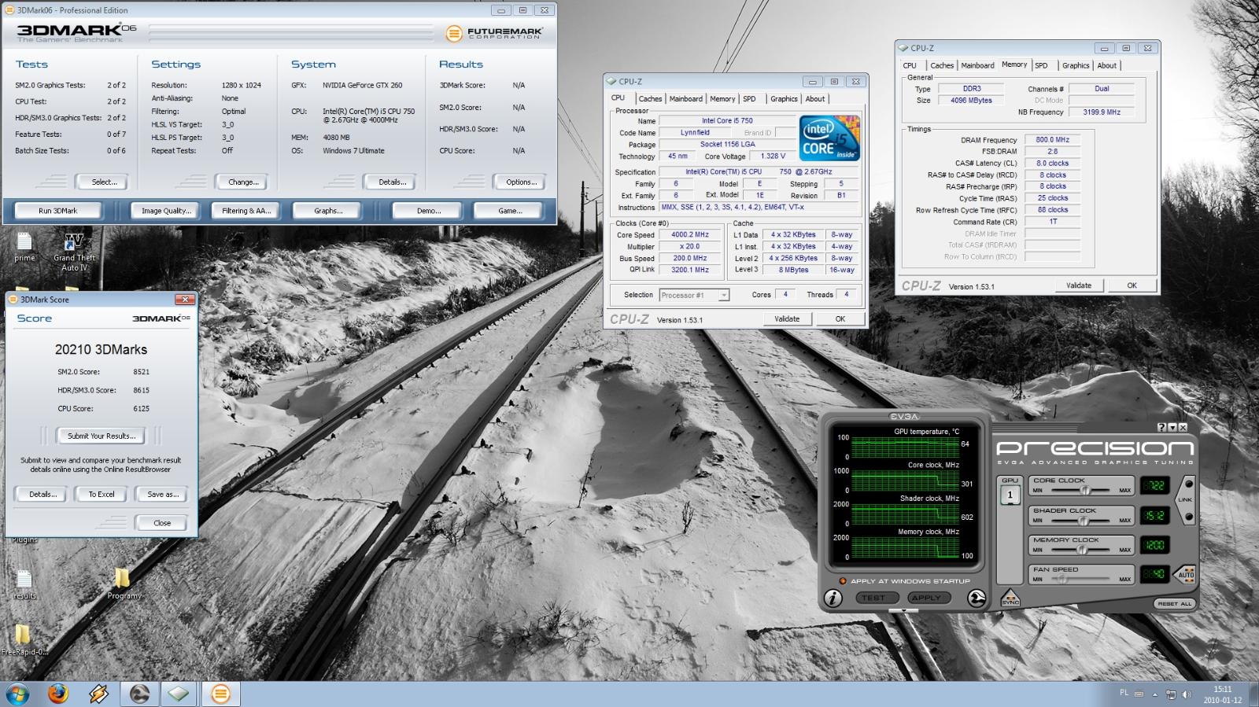The height and width of the screenshot is (707, 1259).
Task: Click the taskbar clock showing 15:11
Action: 1223,694
